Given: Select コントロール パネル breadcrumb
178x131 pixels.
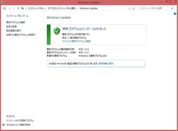Looking at the screenshot, I should pos(36,8).
